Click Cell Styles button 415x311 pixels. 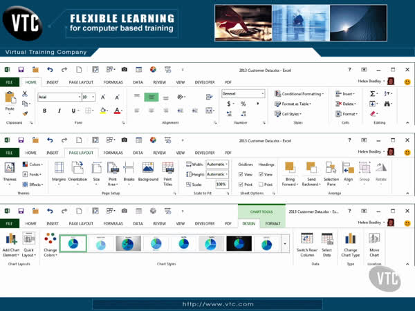coord(288,114)
